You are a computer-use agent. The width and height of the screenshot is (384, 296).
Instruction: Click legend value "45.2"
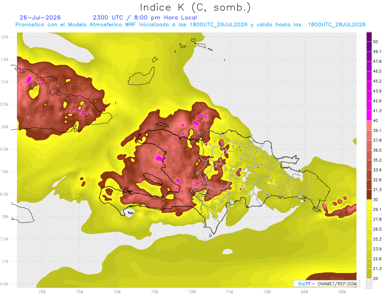click(377, 81)
